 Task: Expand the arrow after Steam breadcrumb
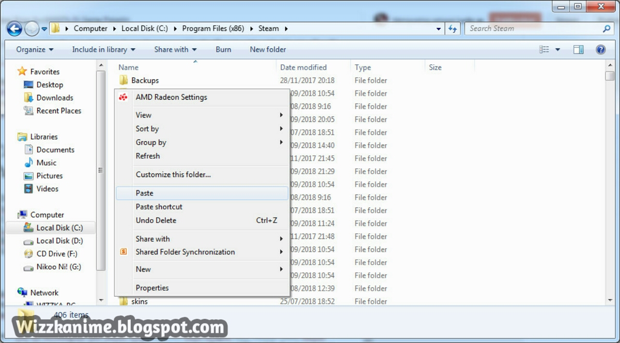click(286, 29)
